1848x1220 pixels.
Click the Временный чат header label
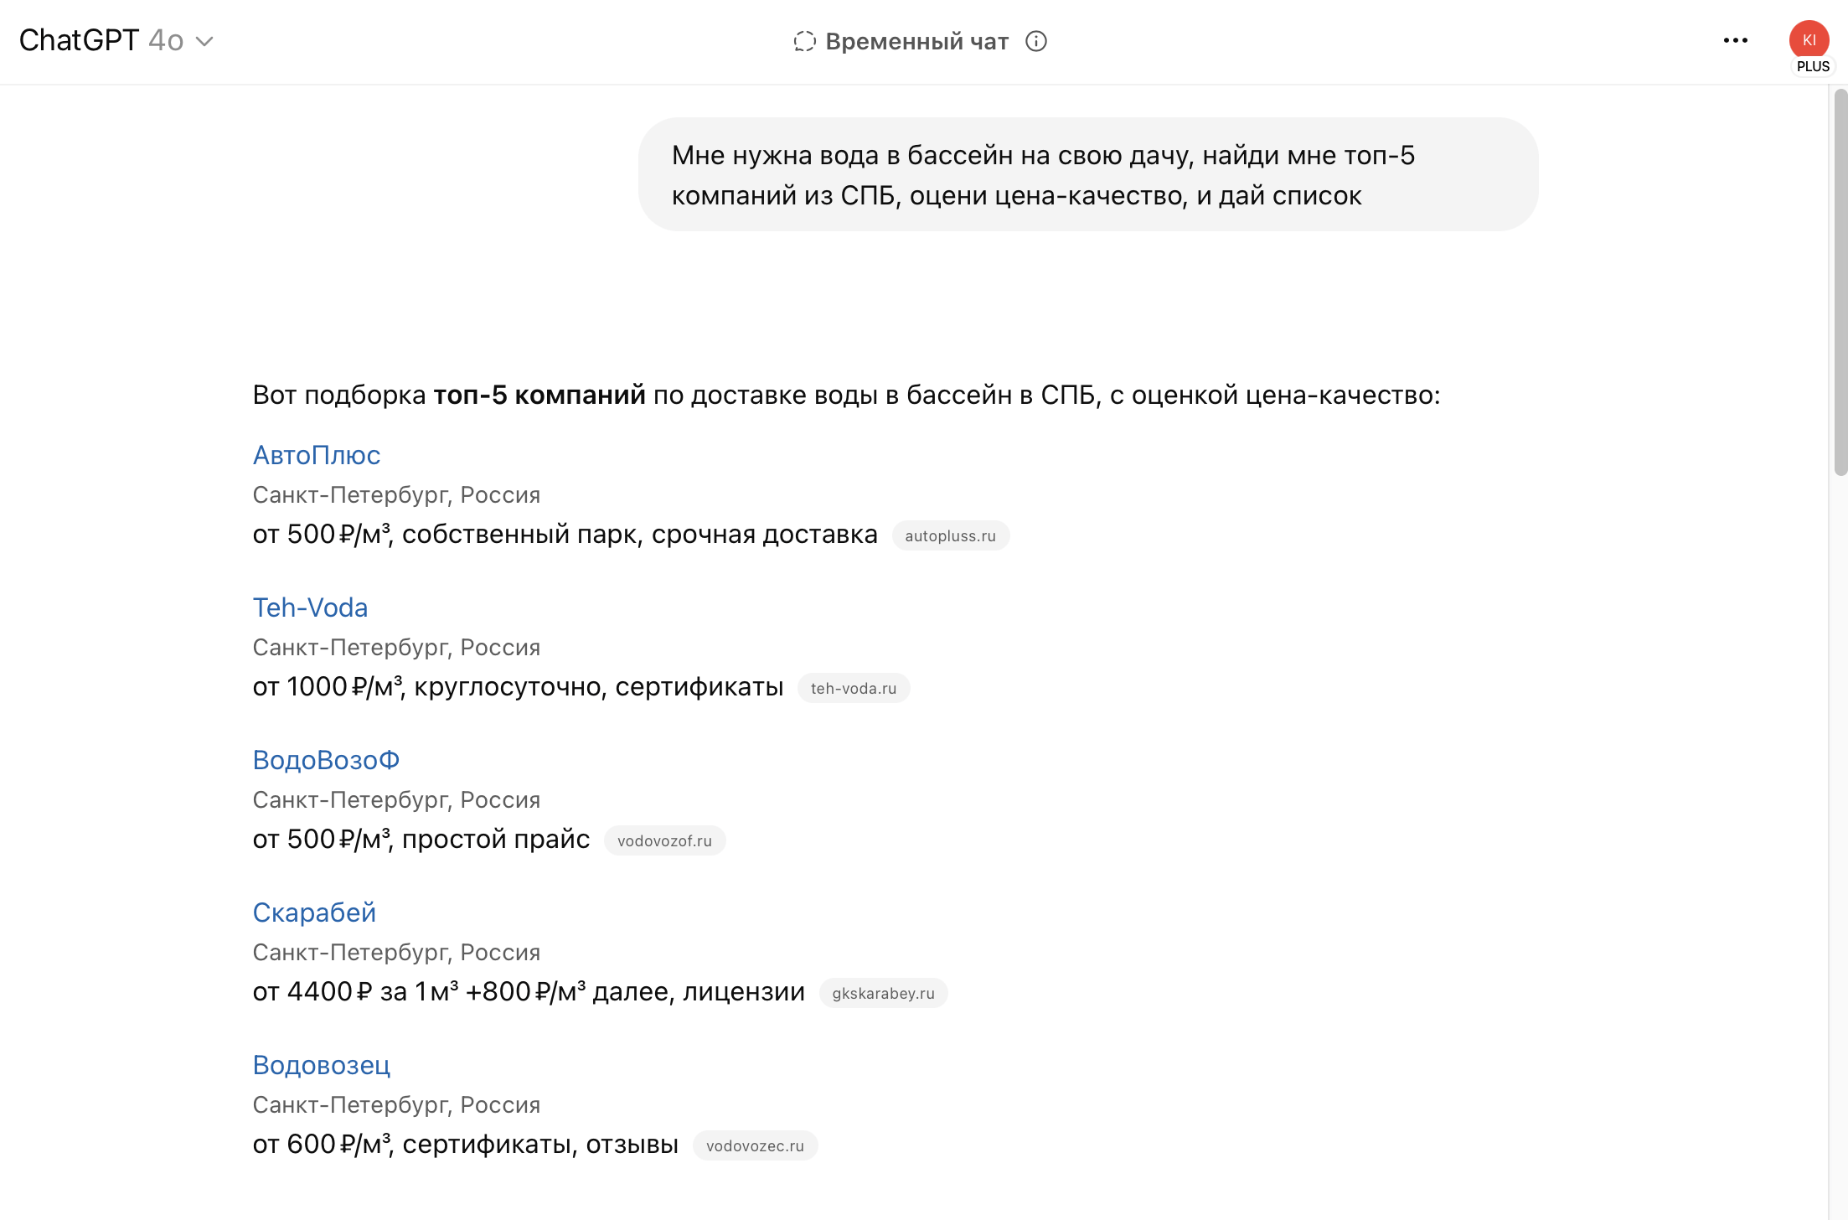tap(916, 41)
